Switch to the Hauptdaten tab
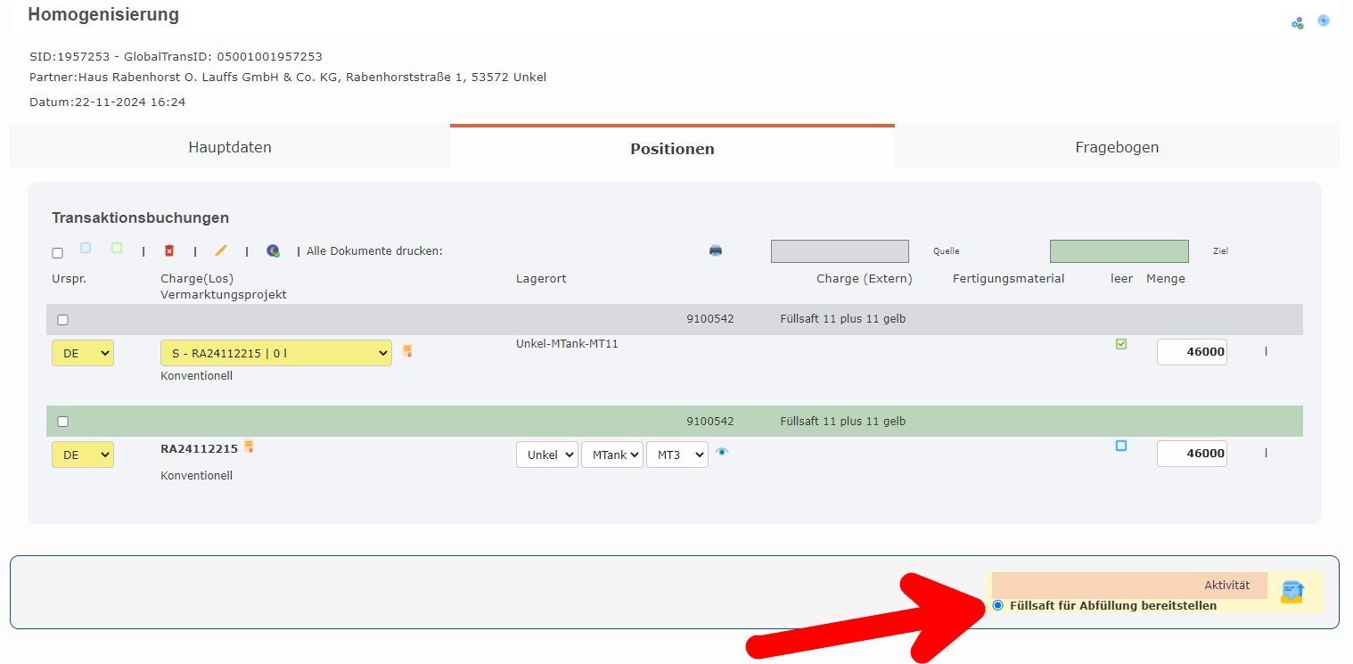Screen dimensions: 1353x664 click(x=229, y=147)
